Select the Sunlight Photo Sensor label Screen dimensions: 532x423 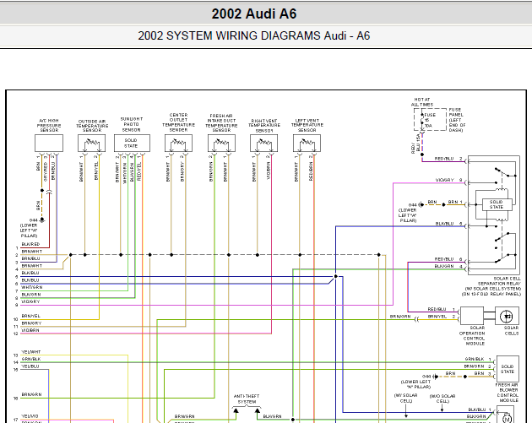pos(132,124)
